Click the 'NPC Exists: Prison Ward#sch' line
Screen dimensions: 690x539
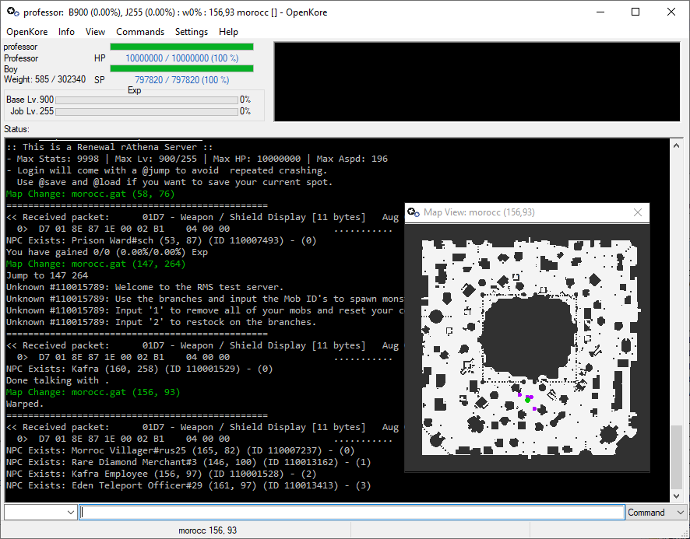[161, 240]
